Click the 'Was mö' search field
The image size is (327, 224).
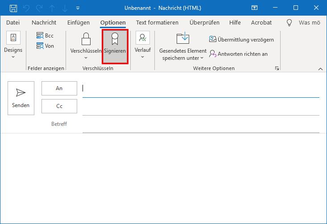(x=310, y=22)
